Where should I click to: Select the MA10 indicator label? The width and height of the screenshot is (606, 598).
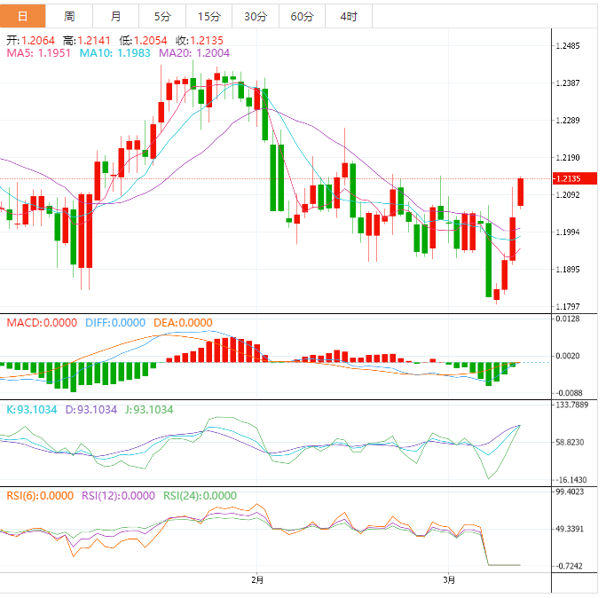115,53
